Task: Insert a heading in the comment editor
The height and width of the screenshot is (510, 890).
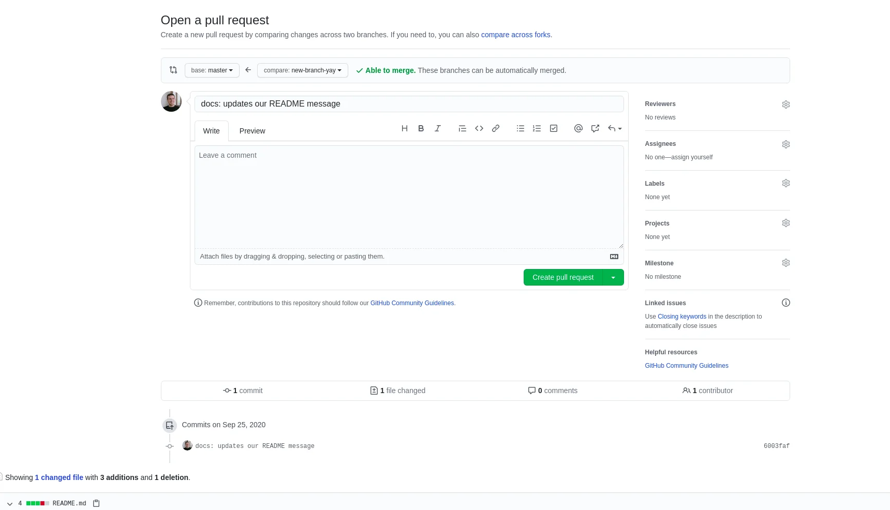Action: [x=405, y=128]
